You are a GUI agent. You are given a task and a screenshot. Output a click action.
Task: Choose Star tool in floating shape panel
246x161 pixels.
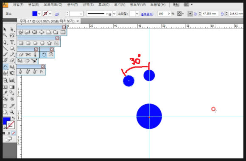pyautogui.click(x=49, y=43)
